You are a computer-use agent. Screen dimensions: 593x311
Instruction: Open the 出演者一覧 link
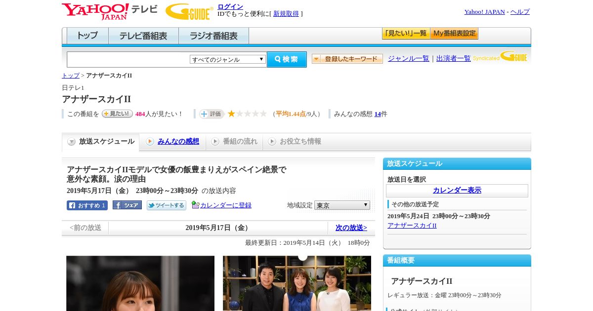click(x=454, y=58)
